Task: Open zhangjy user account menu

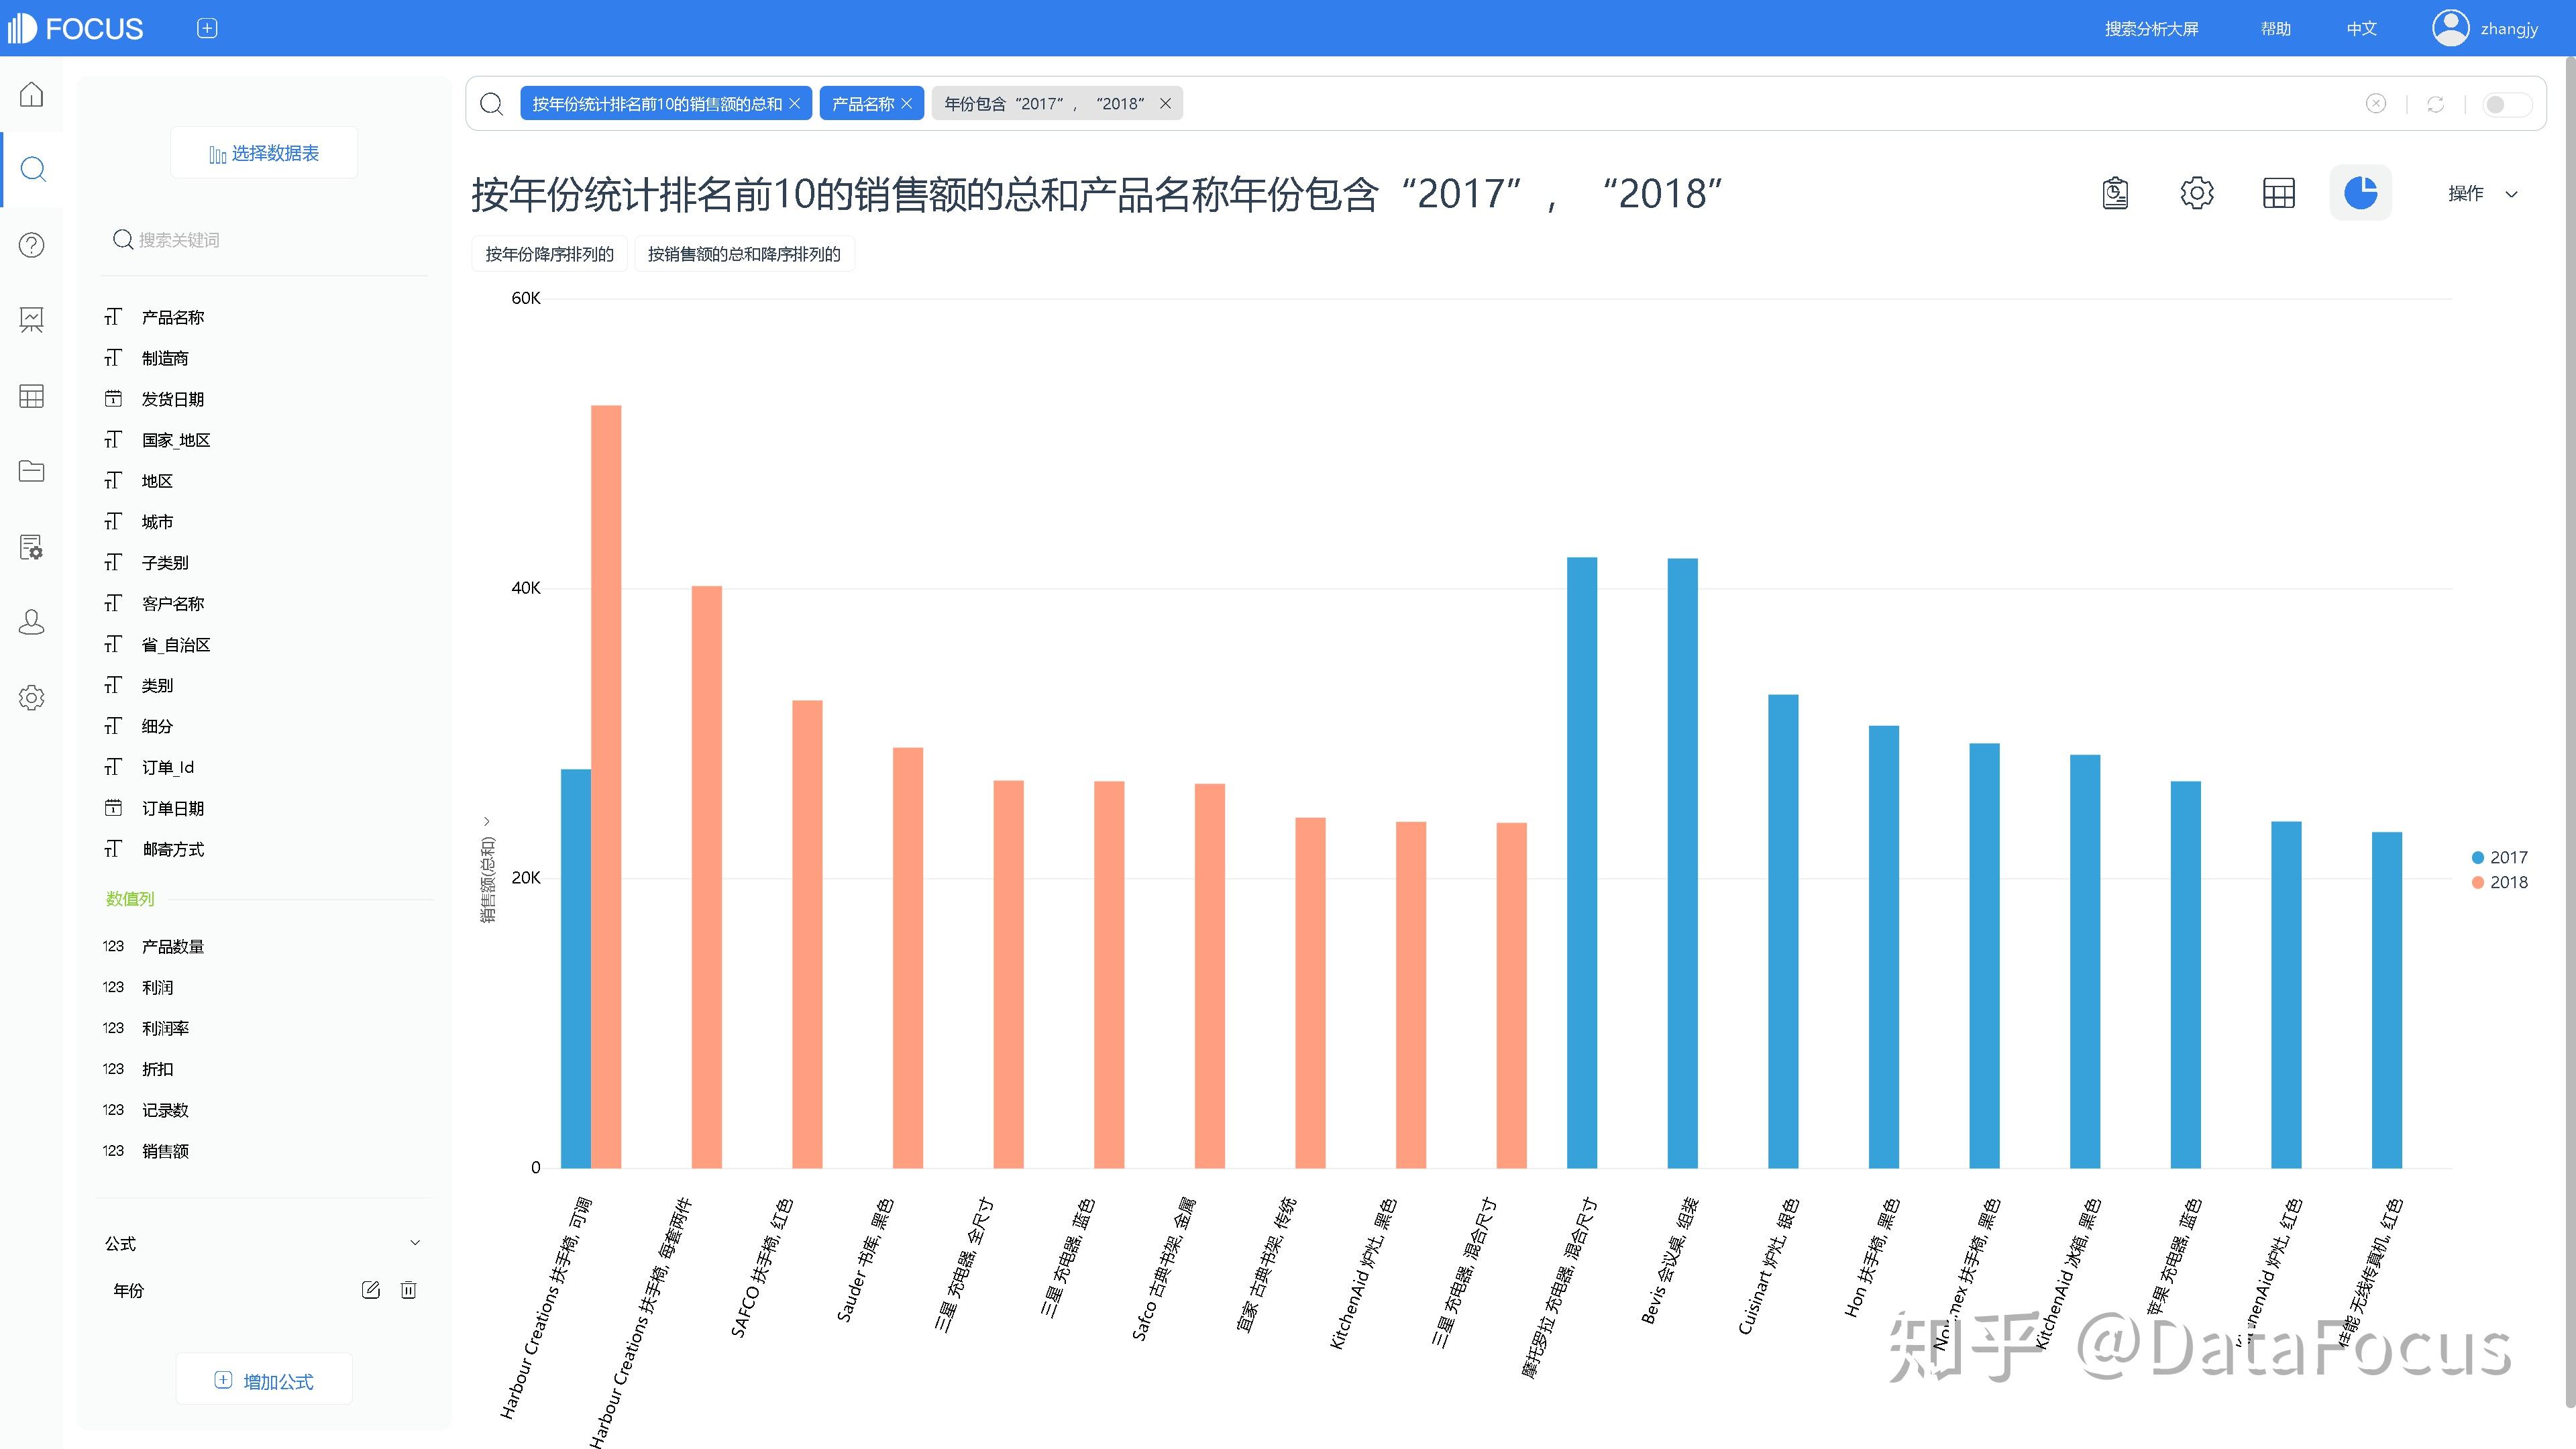Action: point(2485,28)
